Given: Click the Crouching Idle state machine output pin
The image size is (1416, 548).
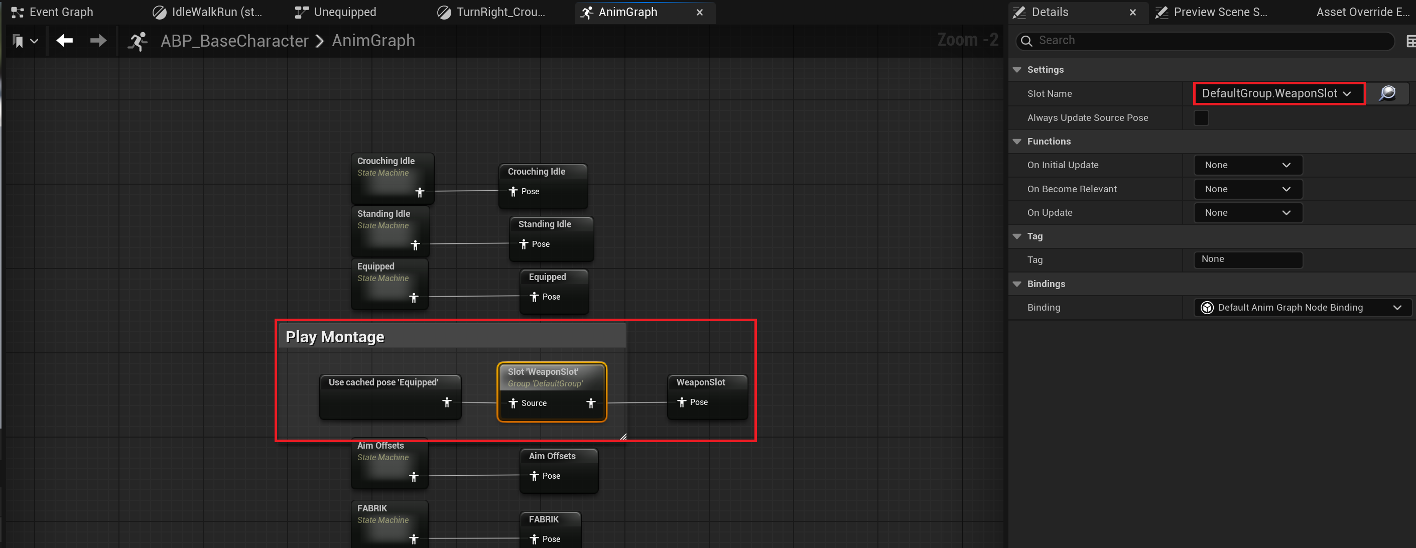Looking at the screenshot, I should pos(420,192).
